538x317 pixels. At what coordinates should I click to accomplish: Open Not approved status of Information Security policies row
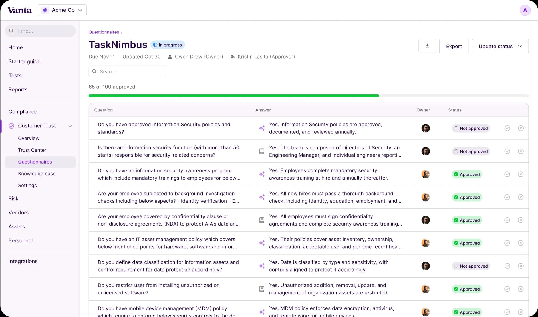pos(471,128)
